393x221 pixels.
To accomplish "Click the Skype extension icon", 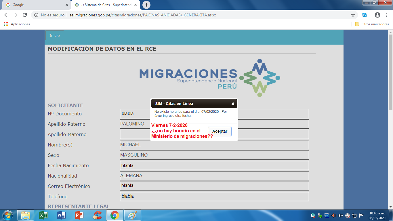I will click(365, 15).
